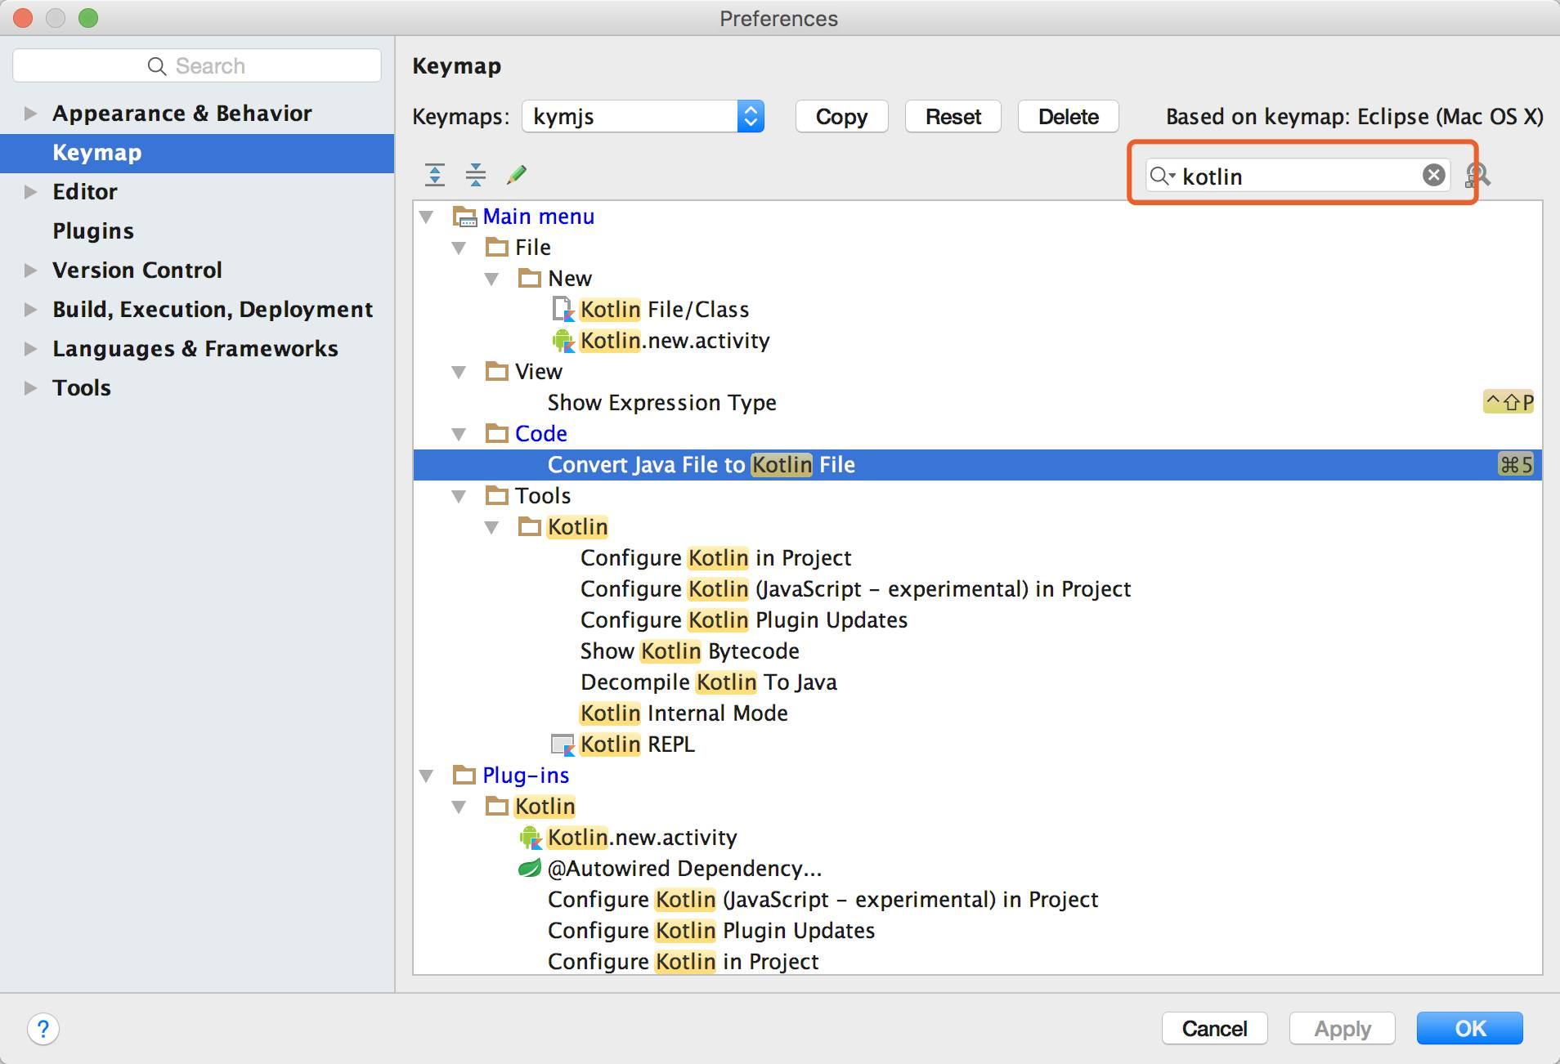Collapse the Plug-ins tree group
Image resolution: width=1560 pixels, height=1064 pixels.
pyautogui.click(x=427, y=776)
